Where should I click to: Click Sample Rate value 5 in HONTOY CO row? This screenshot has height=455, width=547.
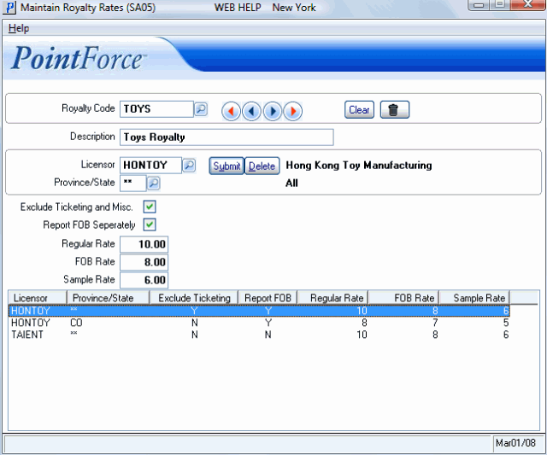coord(506,323)
